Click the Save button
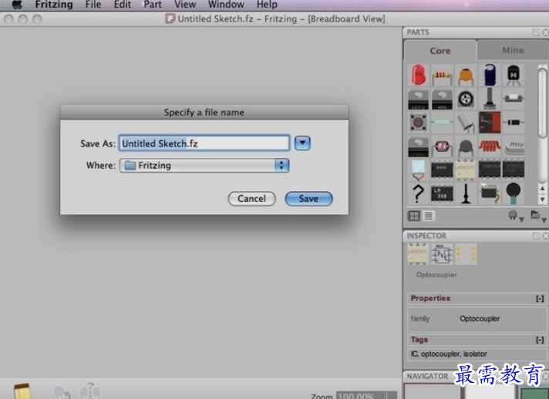The height and width of the screenshot is (399, 549). [x=308, y=198]
